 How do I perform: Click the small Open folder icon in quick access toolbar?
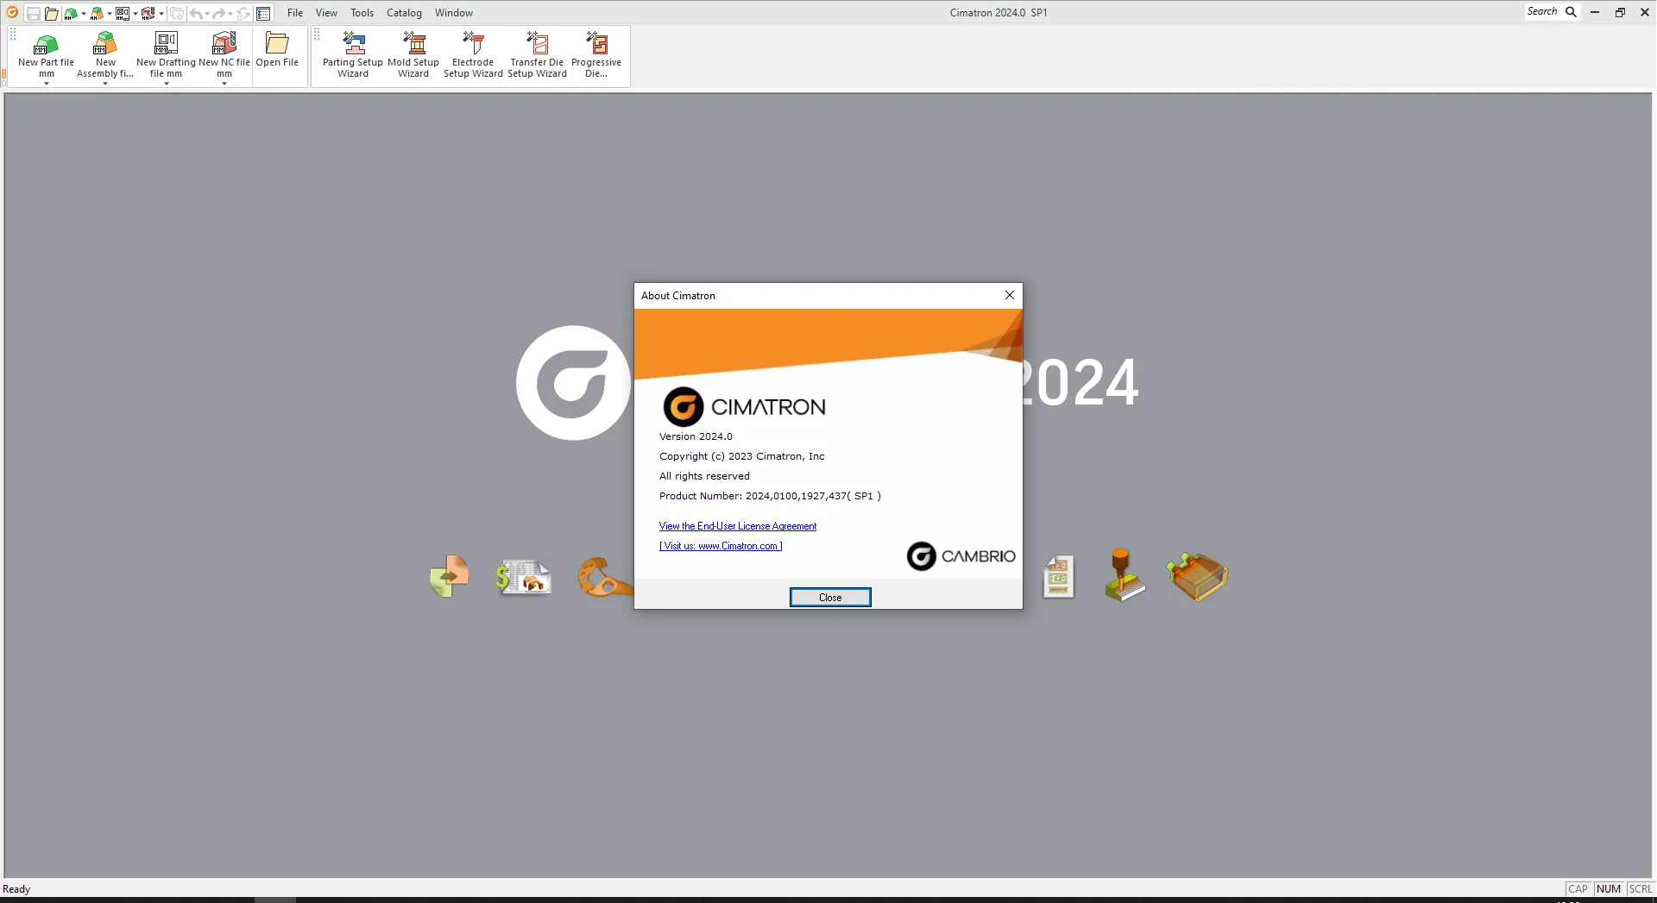tap(52, 13)
